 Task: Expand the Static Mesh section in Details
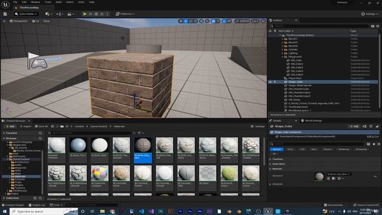[x=270, y=164]
